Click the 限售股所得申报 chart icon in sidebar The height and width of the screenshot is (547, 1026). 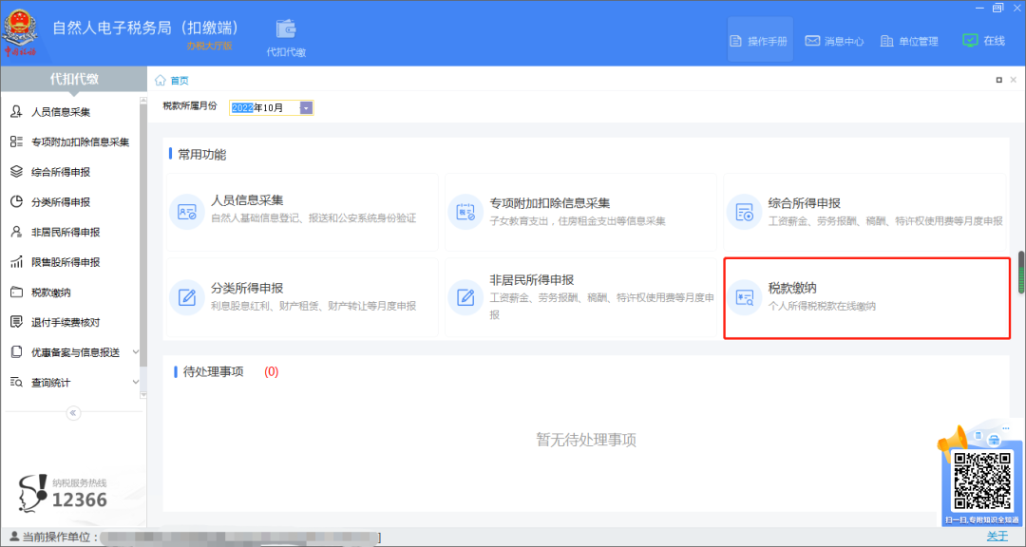(16, 262)
